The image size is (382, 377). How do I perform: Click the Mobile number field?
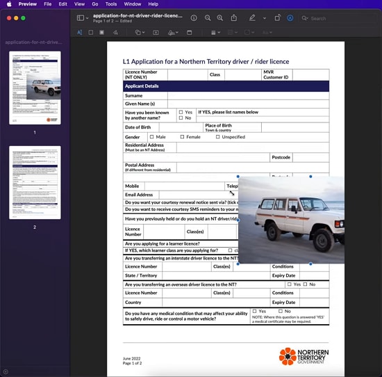[x=185, y=186]
